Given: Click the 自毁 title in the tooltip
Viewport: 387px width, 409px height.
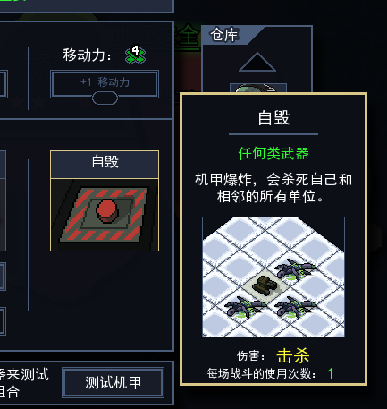Looking at the screenshot, I should [273, 117].
